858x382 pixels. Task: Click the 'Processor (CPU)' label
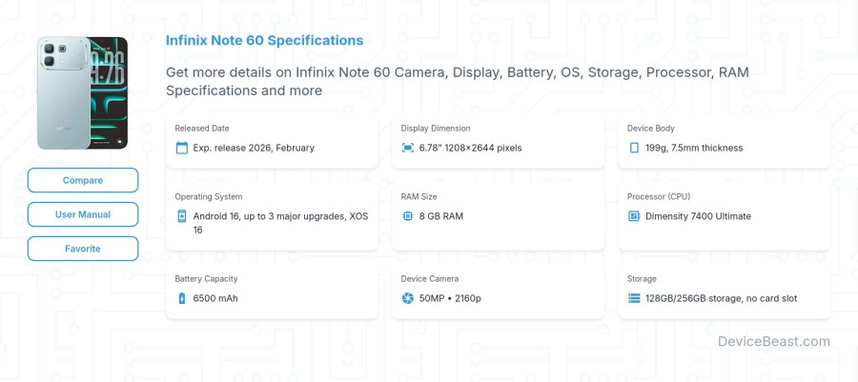pos(658,197)
